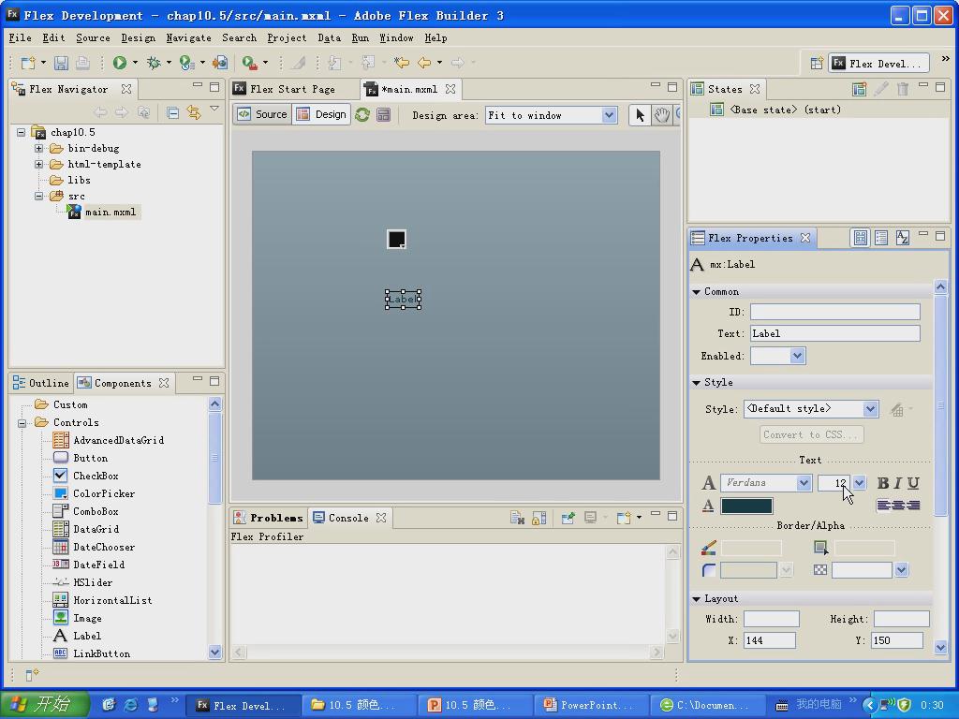
Task: Click Last Edit Location toolbar icon
Action: tap(401, 63)
